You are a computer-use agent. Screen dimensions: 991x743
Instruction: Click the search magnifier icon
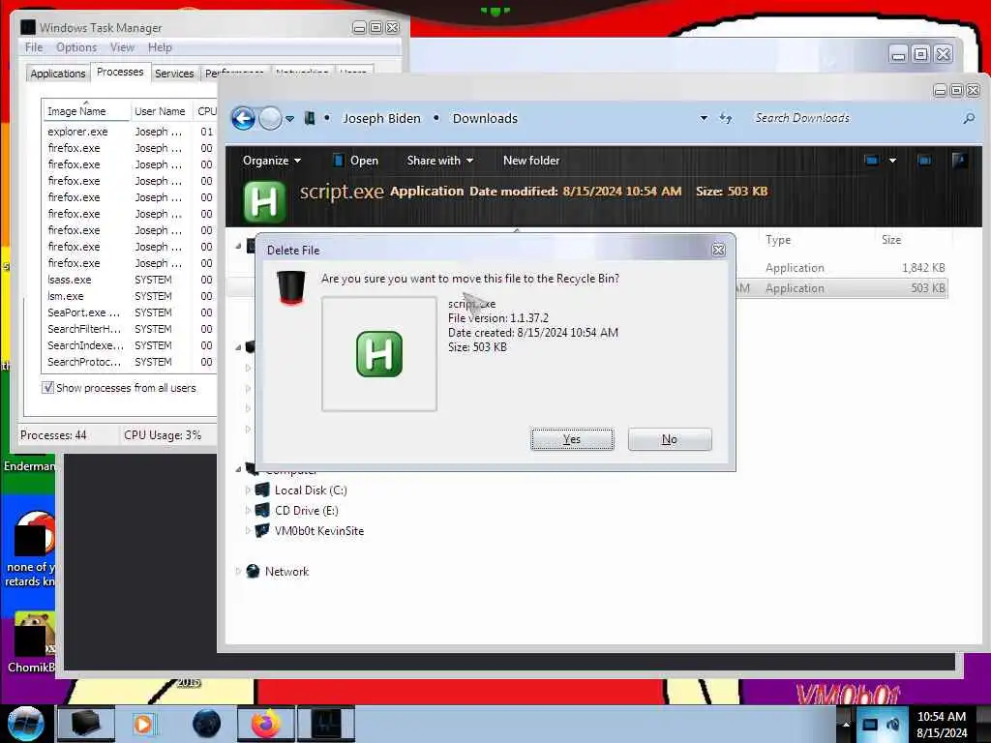(969, 118)
